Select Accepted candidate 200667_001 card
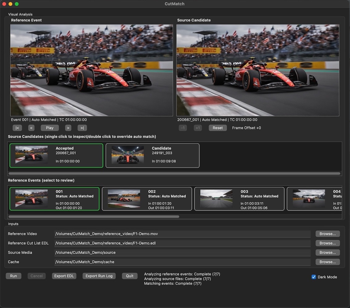This screenshot has height=308, width=350. click(x=56, y=156)
